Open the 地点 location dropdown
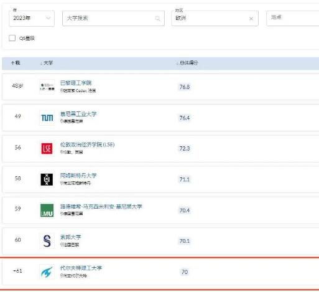The width and height of the screenshot is (319, 292). tap(293, 18)
